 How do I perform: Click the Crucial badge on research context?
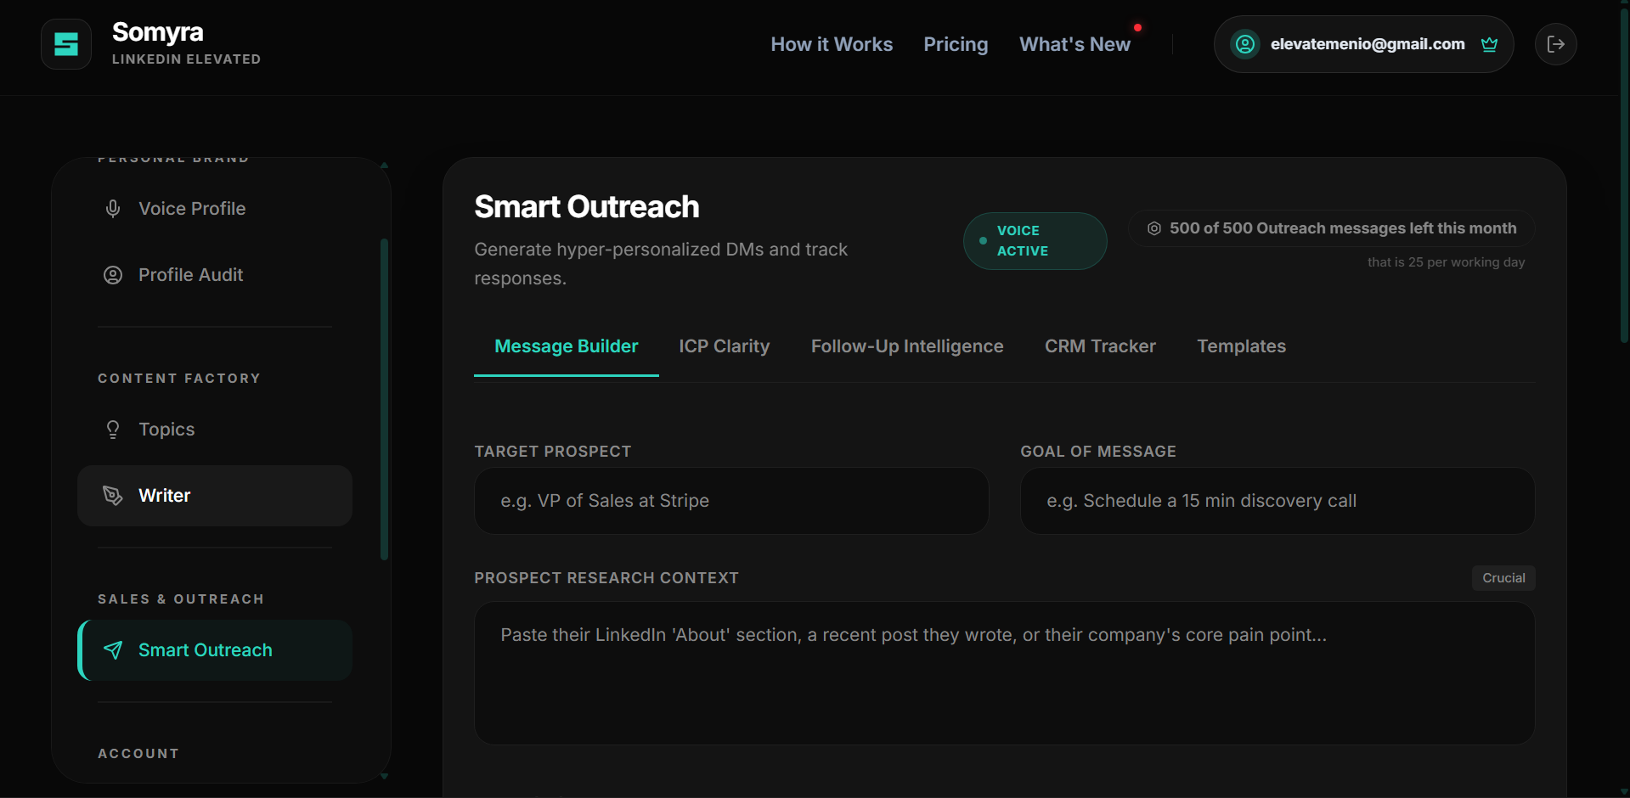pyautogui.click(x=1503, y=577)
